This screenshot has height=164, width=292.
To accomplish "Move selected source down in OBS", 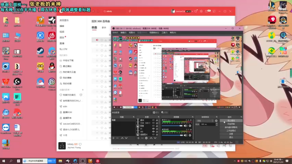I will coord(155,138).
